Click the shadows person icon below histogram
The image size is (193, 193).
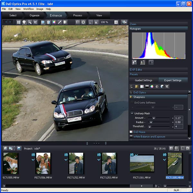pos(151,62)
